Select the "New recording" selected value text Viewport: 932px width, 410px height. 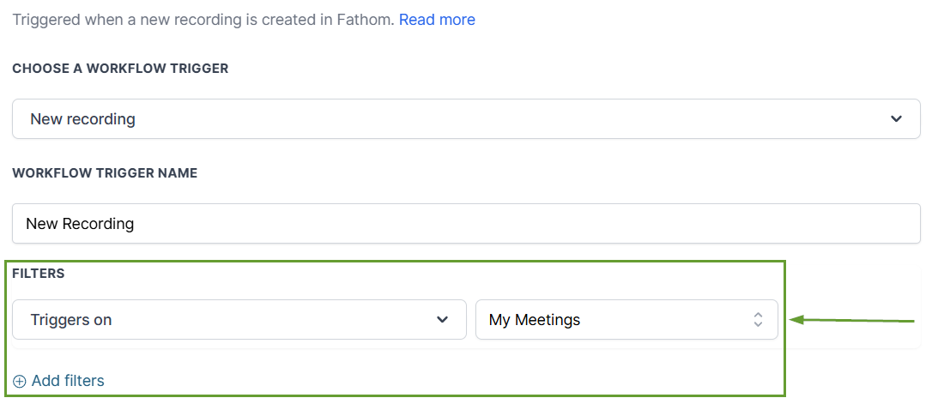coord(82,119)
